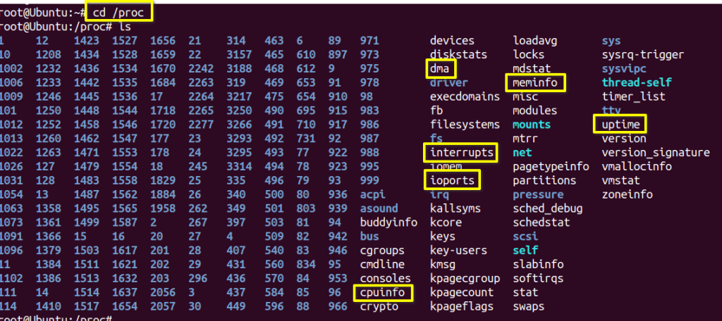The width and height of the screenshot is (722, 321).
Task: Select the meminfo file name
Action: coord(535,82)
